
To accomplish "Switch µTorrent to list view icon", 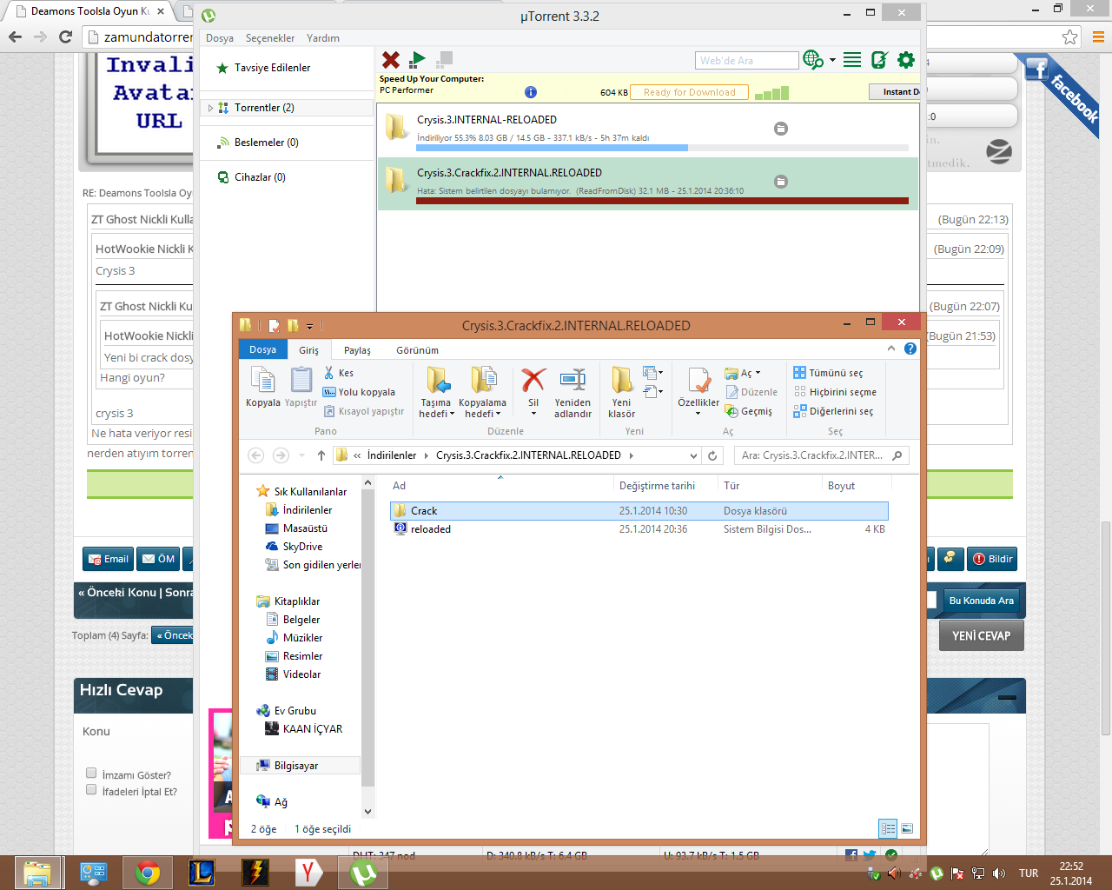I will pos(852,59).
